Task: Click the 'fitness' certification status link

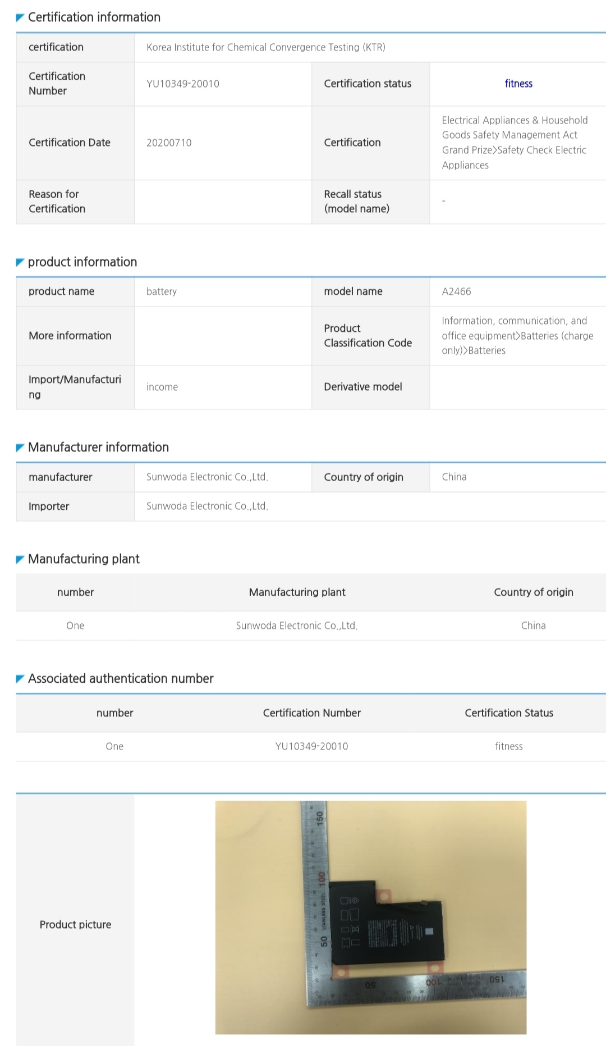Action: pyautogui.click(x=518, y=84)
